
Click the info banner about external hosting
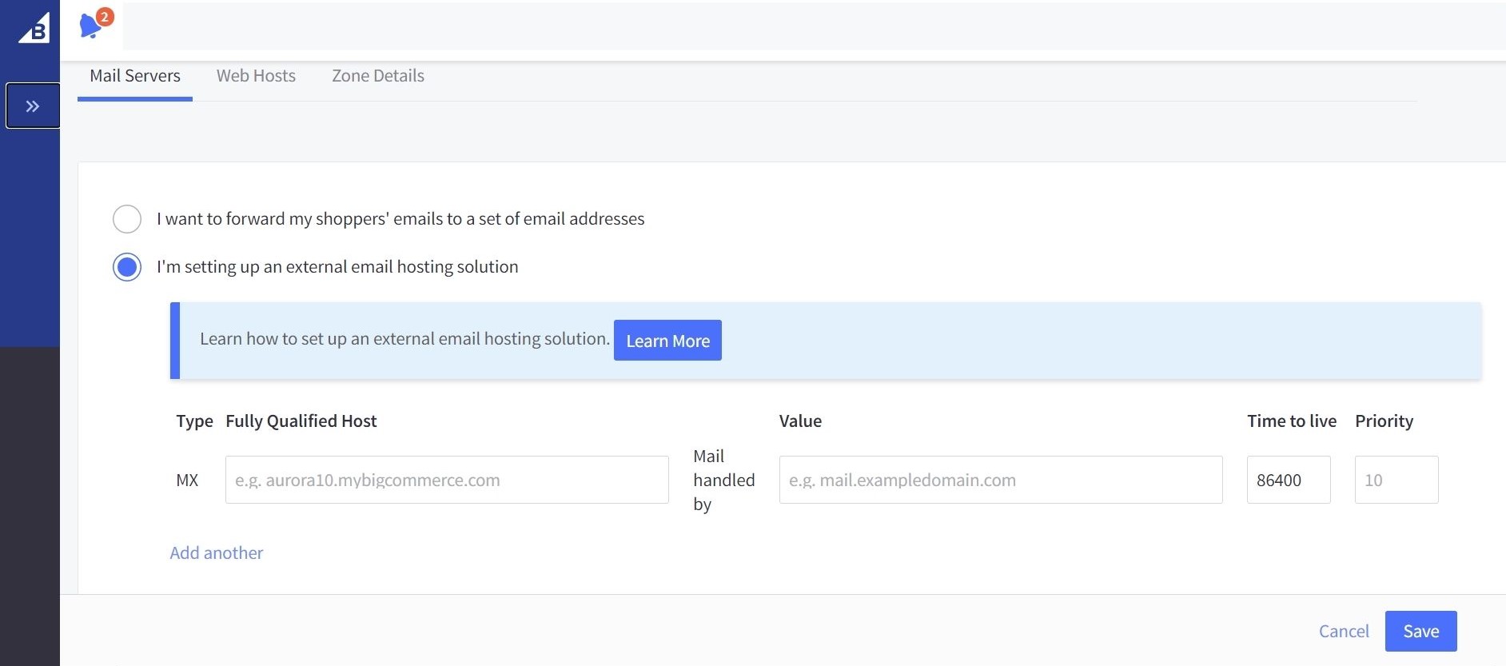(x=1039, y=341)
